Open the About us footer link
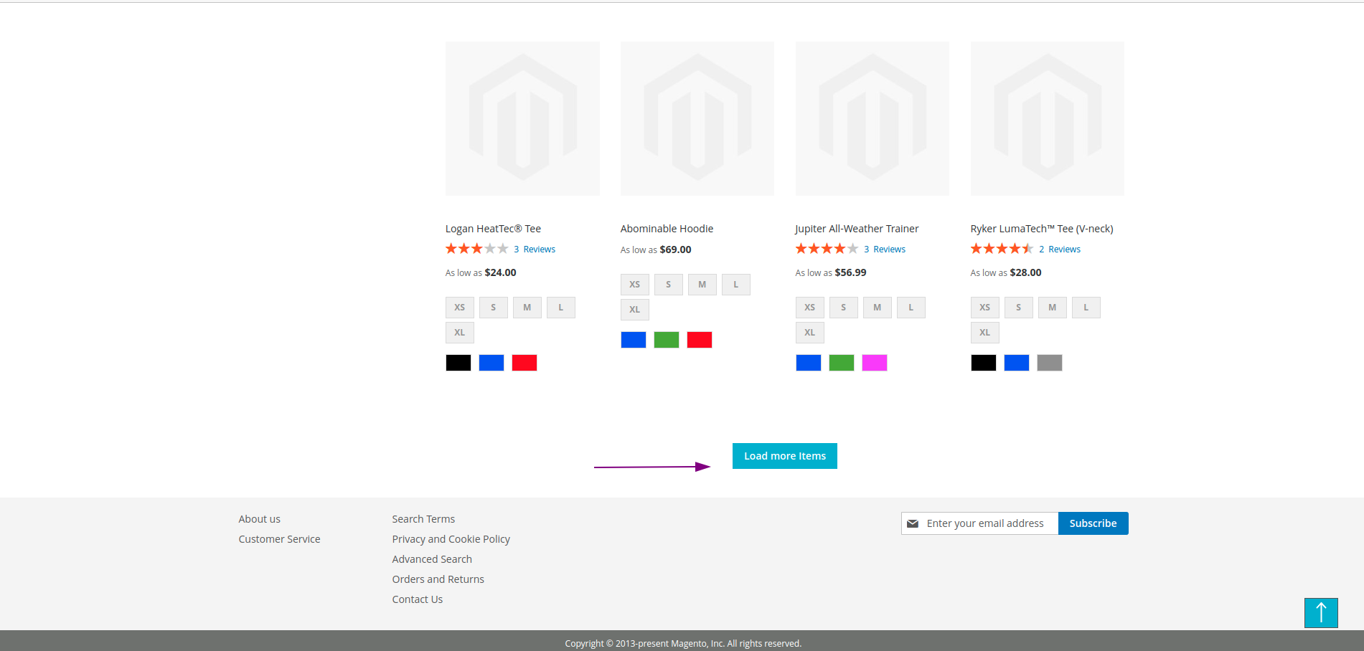The width and height of the screenshot is (1364, 651). pos(260,519)
